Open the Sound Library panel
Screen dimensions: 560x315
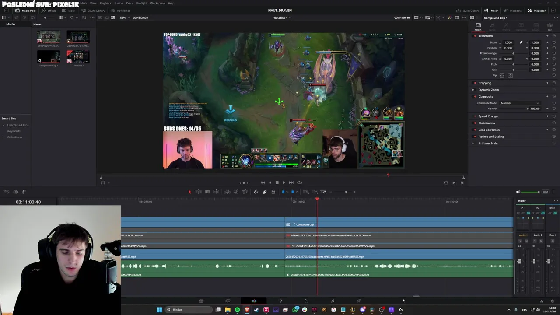coord(93,10)
